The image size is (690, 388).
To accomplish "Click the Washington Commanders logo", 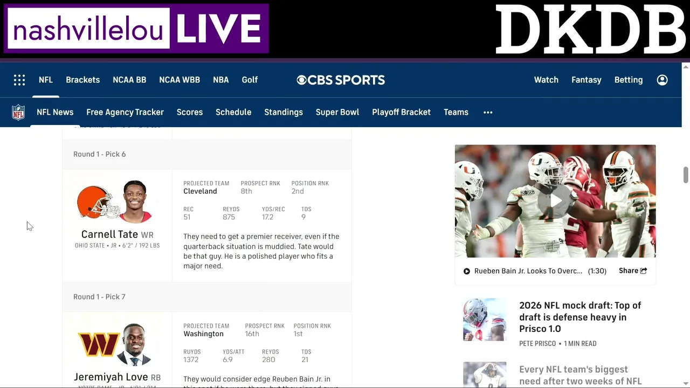I will (x=99, y=344).
